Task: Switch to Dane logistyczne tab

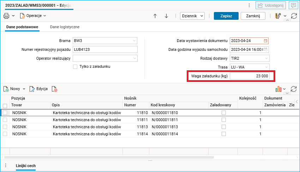Action: [65, 27]
